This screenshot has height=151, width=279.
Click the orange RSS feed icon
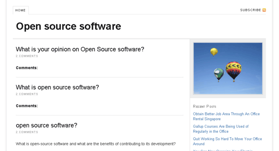(x=264, y=10)
